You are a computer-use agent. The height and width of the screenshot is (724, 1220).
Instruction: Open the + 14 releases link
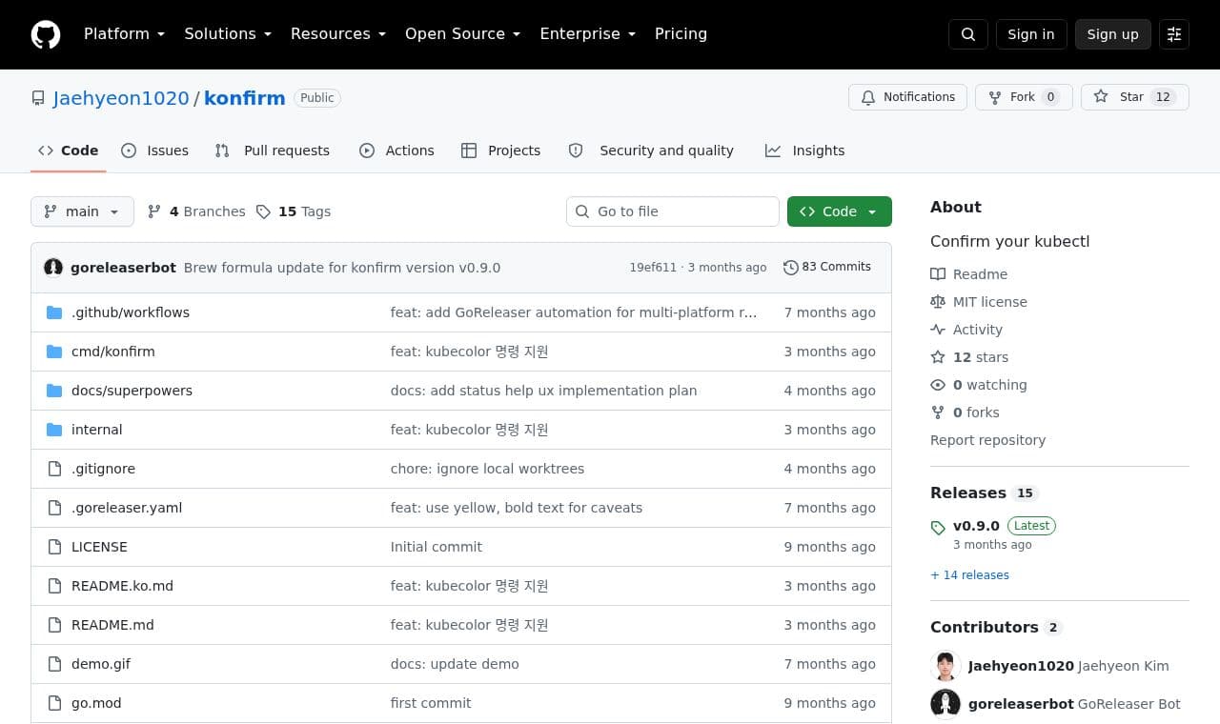click(x=969, y=575)
